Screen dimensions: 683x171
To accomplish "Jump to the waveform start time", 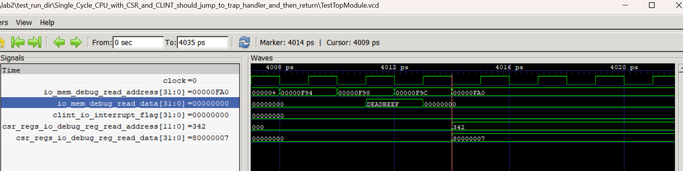I will click(x=18, y=42).
